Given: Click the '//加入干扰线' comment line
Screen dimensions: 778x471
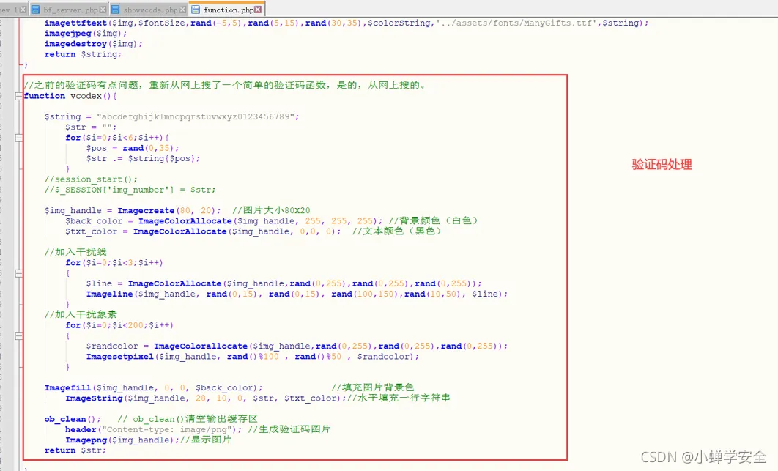Looking at the screenshot, I should pyautogui.click(x=75, y=252).
